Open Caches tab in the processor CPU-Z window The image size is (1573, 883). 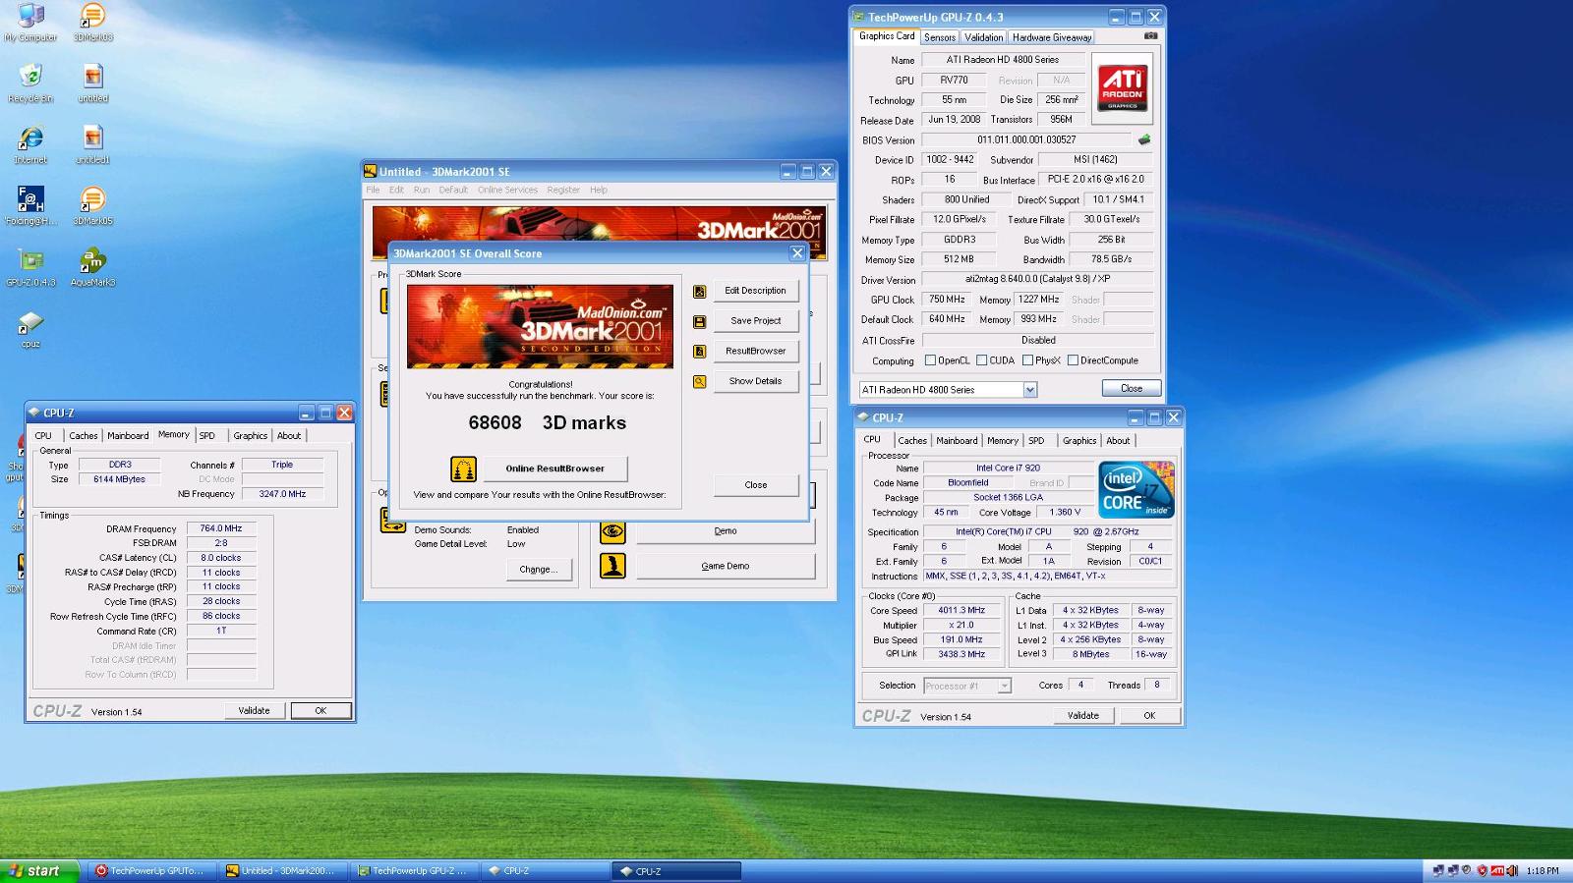(x=911, y=440)
